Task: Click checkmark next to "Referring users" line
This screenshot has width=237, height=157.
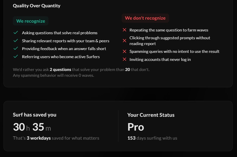Action: point(16,57)
